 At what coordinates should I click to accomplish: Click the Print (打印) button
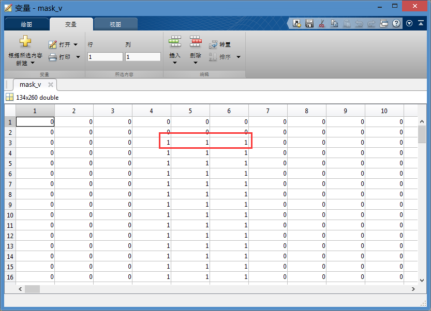coord(60,57)
